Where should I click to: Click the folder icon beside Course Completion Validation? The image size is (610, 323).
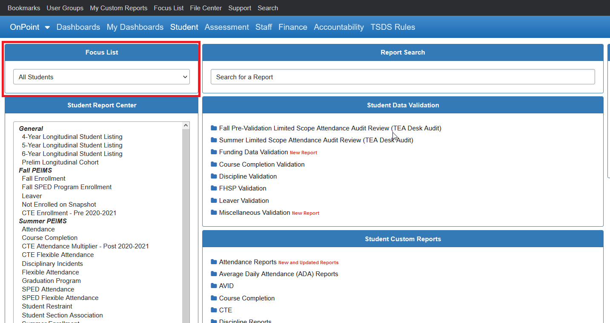coord(214,164)
